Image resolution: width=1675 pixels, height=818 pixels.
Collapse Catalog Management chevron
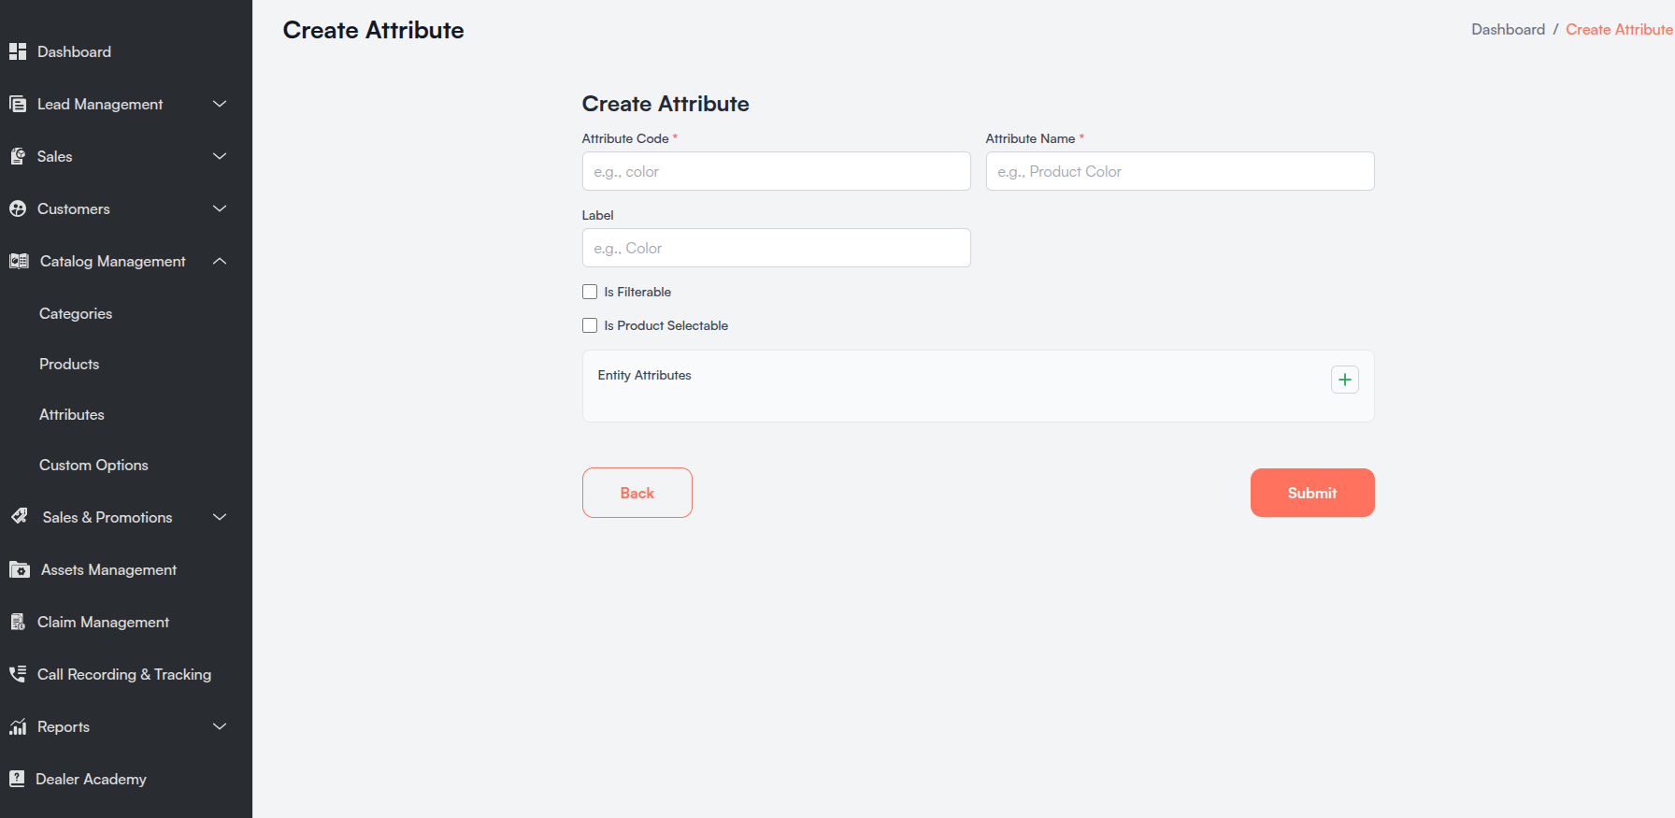(220, 261)
